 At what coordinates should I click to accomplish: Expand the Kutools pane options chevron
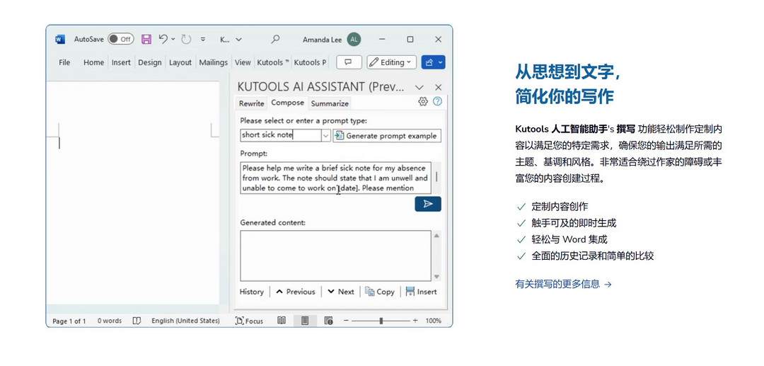419,88
